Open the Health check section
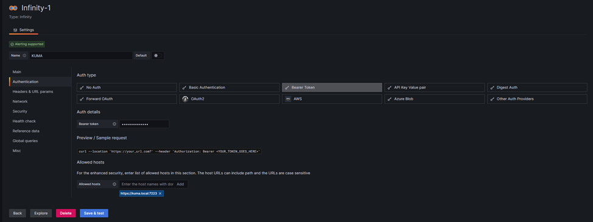Image resolution: width=593 pixels, height=222 pixels. pos(24,121)
